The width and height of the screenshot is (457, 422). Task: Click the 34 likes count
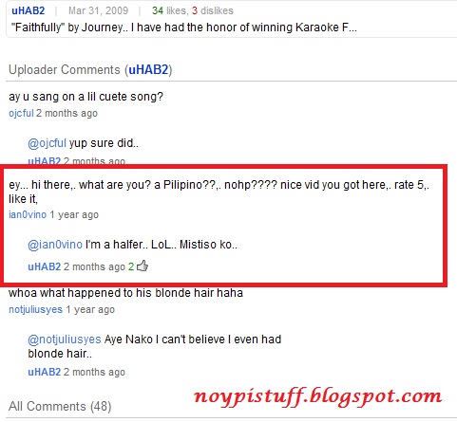[x=169, y=10]
